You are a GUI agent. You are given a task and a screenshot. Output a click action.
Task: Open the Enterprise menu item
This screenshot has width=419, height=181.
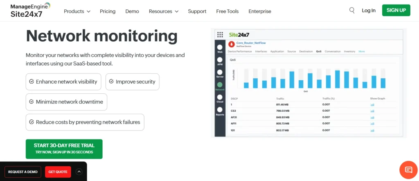pyautogui.click(x=260, y=11)
